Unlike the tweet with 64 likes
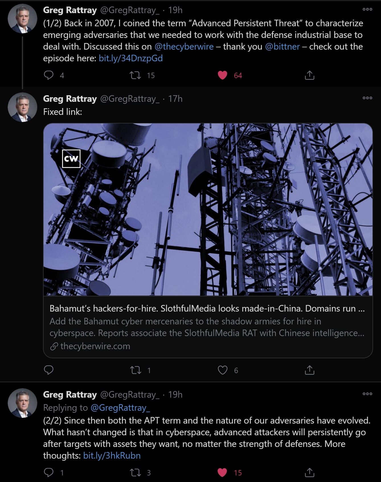The width and height of the screenshot is (381, 482). (x=222, y=75)
